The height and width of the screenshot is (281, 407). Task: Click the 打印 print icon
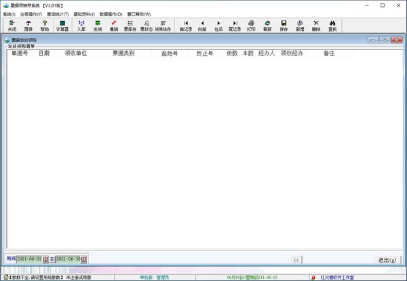coord(251,26)
